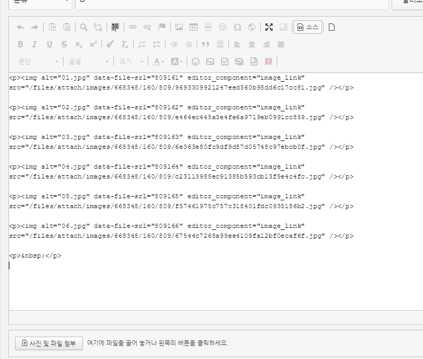Open the 문단 paragraph format dropdown
423x359 pixels.
pos(38,61)
